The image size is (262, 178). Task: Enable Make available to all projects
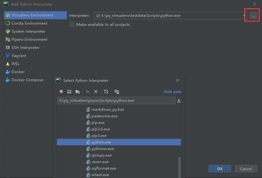tap(72, 25)
